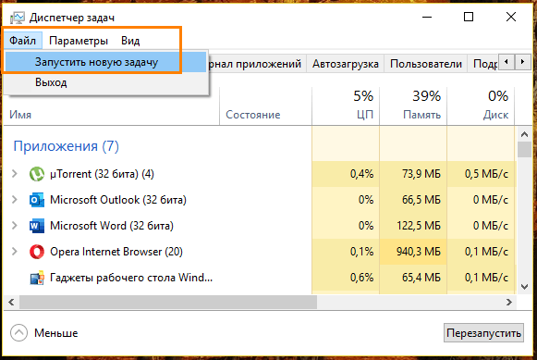Screen dimensions: 537x360
Task: Select the Microsoft Word icon
Action: click(x=37, y=226)
